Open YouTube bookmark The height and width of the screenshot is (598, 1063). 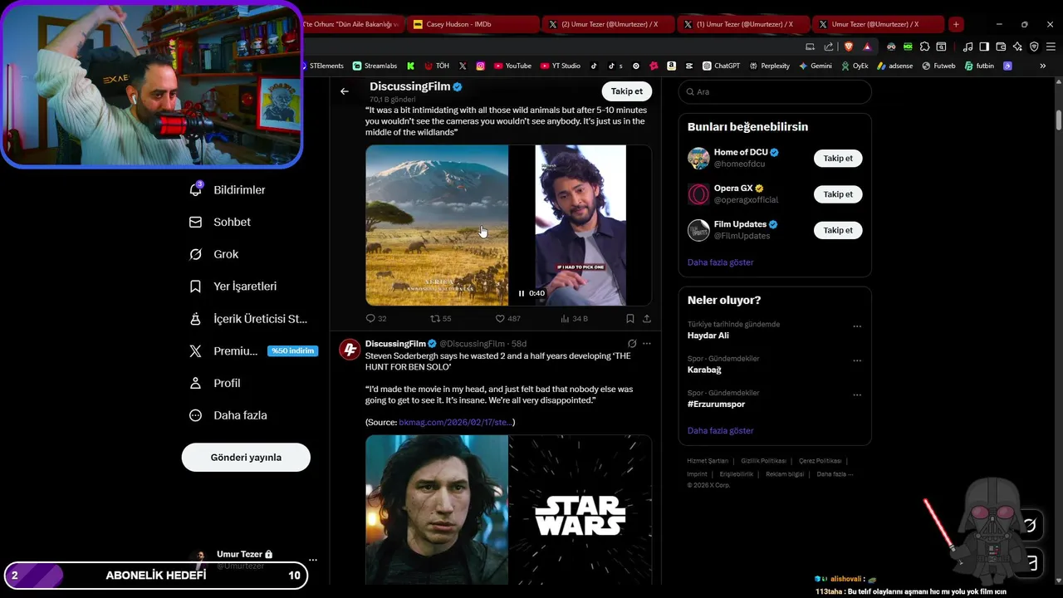coord(512,66)
